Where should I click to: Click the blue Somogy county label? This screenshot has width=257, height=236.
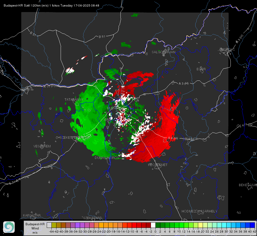(53, 194)
